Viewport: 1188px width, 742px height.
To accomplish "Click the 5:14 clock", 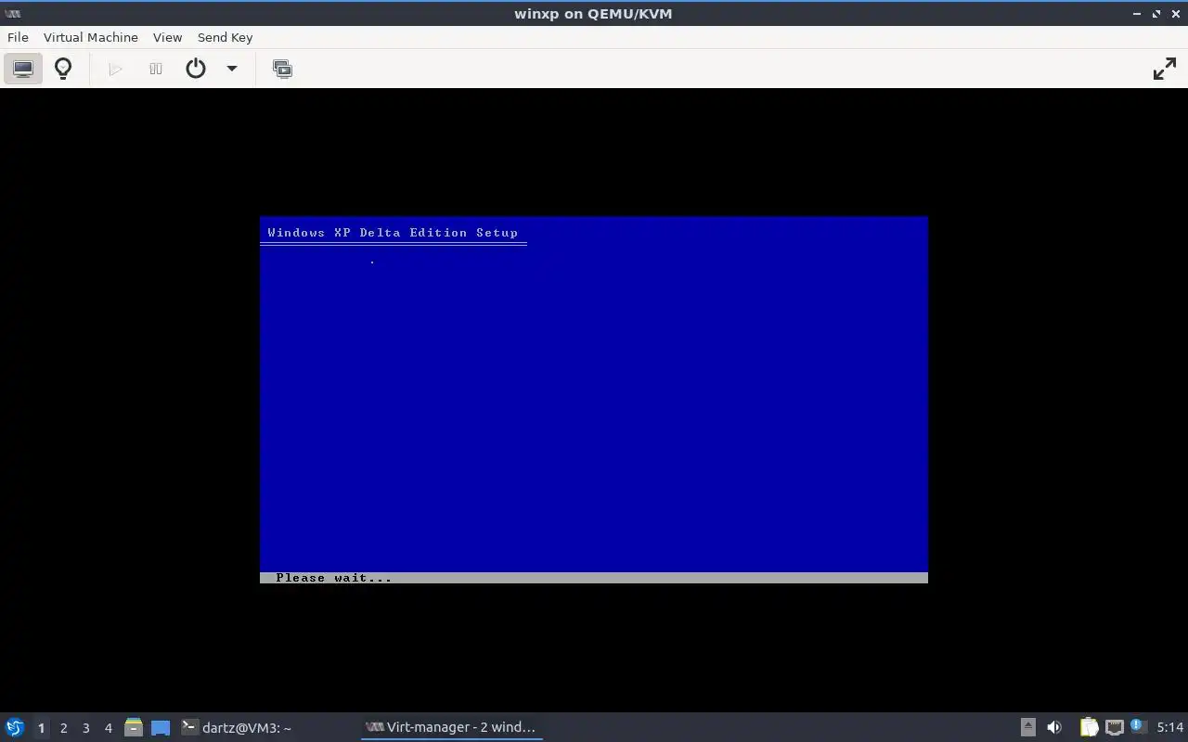I will (1170, 727).
